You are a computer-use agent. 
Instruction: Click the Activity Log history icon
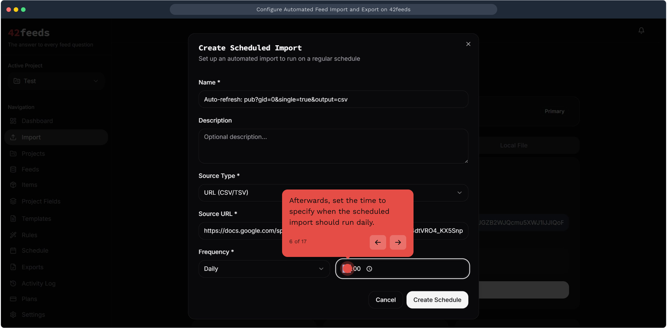tap(13, 283)
